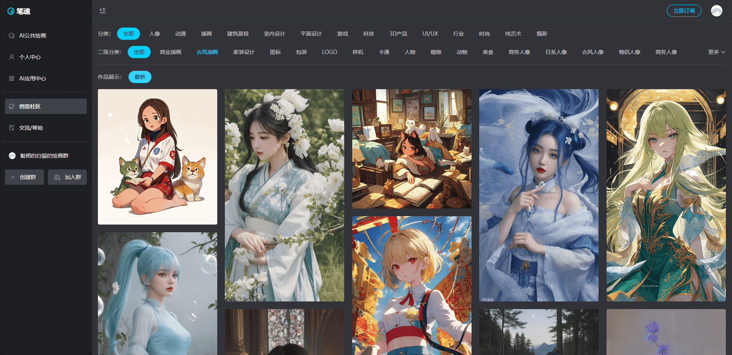The image size is (732, 355).
Task: Click the 立即订阅 subscribe button
Action: coord(684,11)
